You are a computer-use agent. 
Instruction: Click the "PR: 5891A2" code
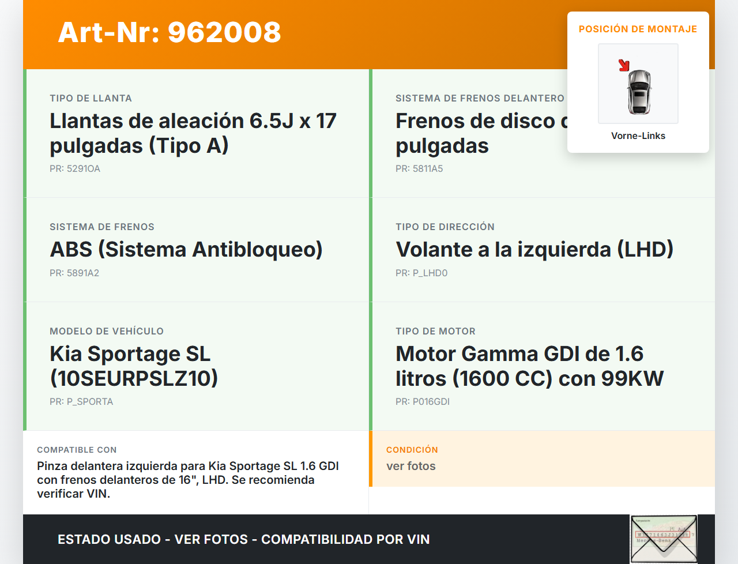click(74, 273)
